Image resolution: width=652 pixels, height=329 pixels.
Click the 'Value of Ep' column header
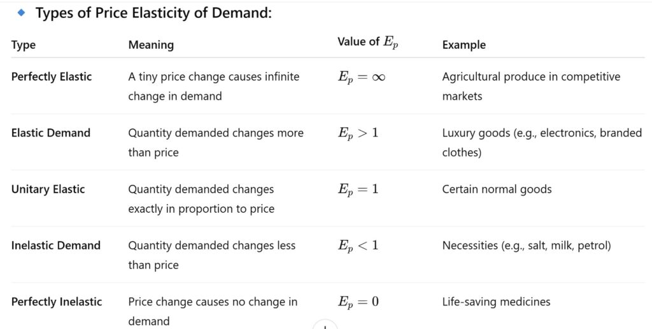367,42
